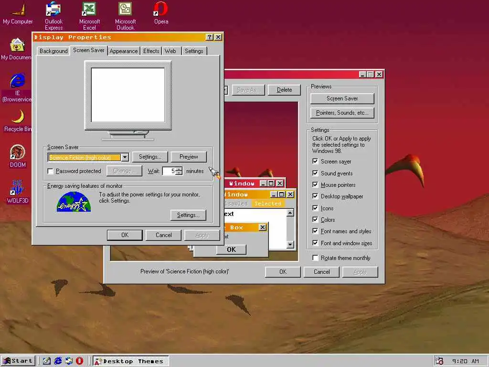Switch to the Appearance tab
The width and height of the screenshot is (489, 367).
coord(124,51)
